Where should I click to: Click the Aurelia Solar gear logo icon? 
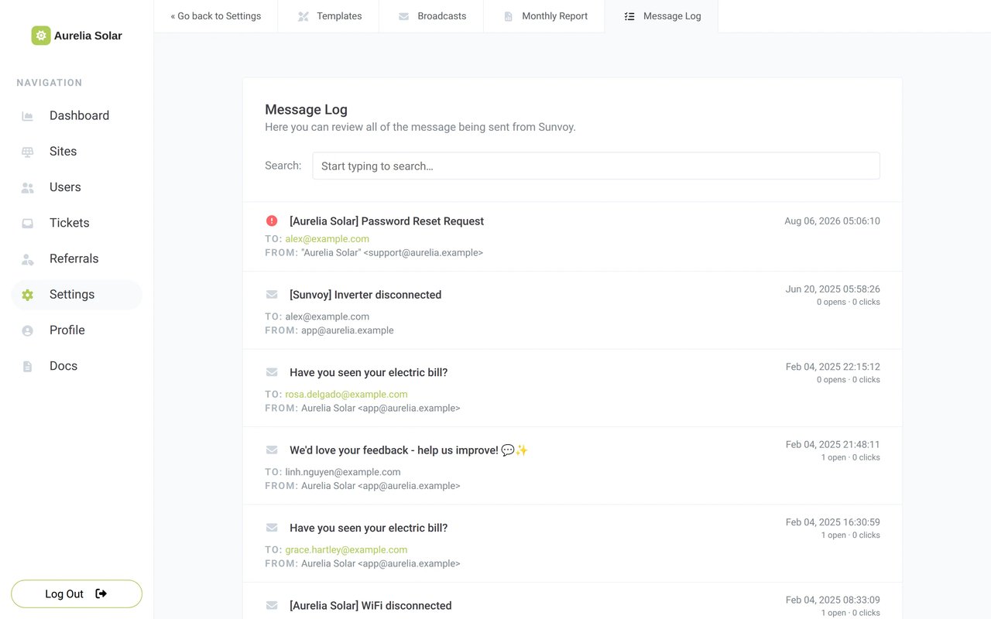coord(41,36)
